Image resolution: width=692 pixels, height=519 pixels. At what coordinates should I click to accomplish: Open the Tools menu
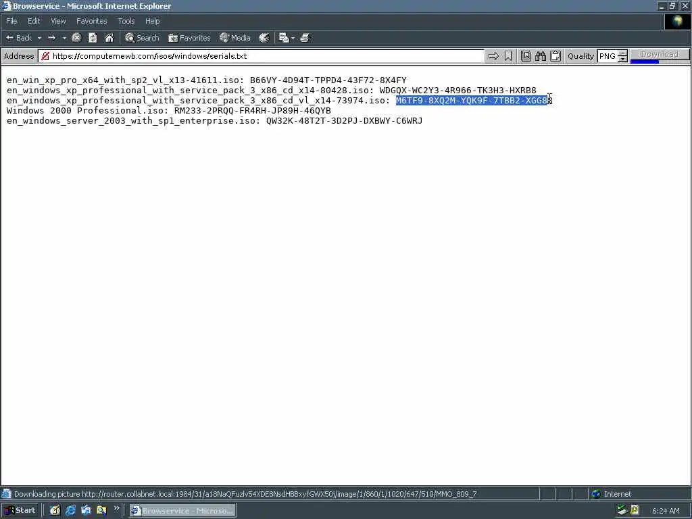coord(126,21)
